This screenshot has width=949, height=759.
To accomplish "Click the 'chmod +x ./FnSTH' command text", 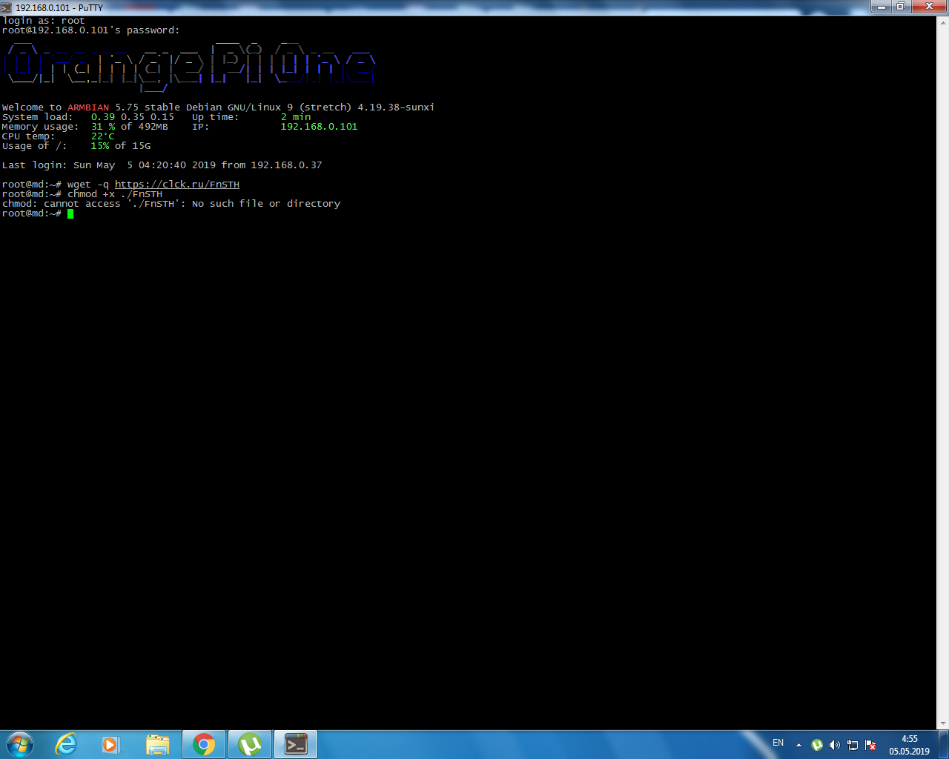I will [115, 194].
